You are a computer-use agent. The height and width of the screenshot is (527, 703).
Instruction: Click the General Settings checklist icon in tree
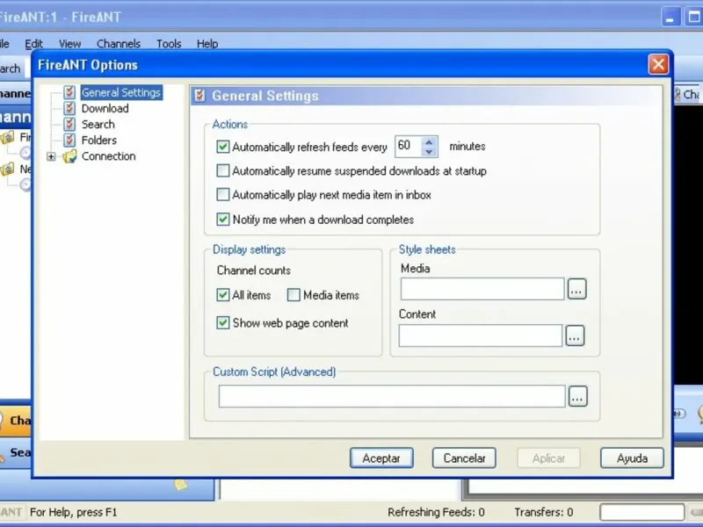[x=69, y=92]
